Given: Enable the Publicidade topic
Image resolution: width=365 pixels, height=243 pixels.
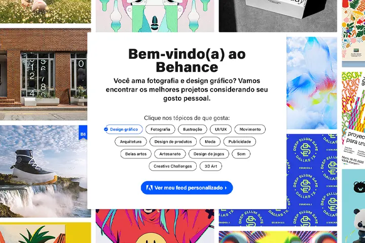Looking at the screenshot, I should (239, 142).
